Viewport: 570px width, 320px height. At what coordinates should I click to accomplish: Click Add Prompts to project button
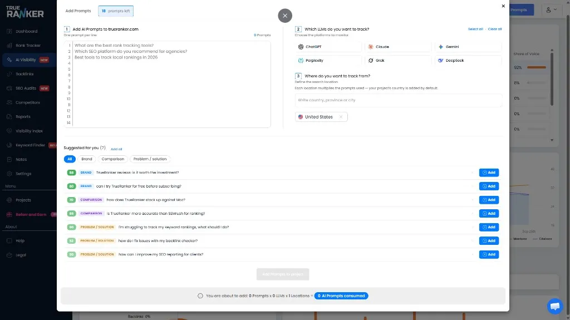pos(282,274)
